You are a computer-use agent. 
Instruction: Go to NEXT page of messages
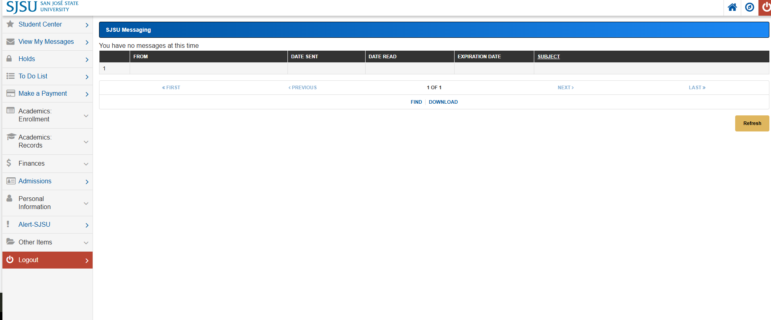[x=566, y=88]
